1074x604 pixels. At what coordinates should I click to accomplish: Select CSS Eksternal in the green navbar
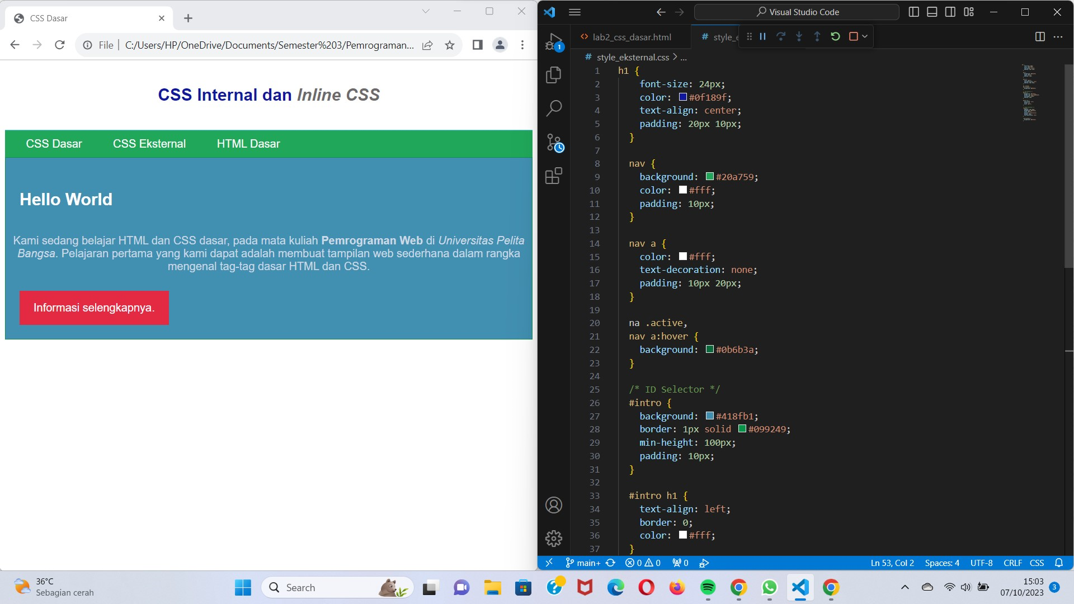pyautogui.click(x=149, y=144)
